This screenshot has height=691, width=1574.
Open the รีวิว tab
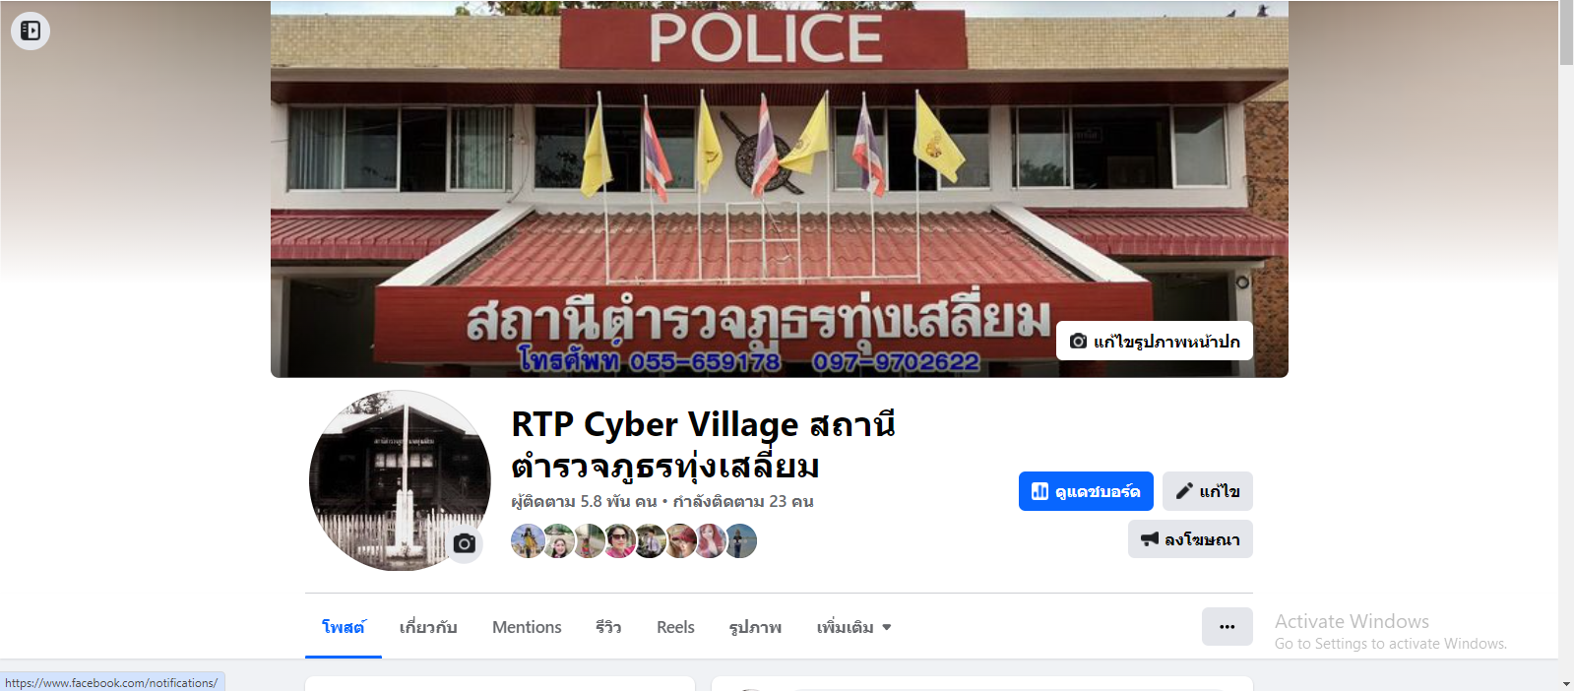(608, 627)
